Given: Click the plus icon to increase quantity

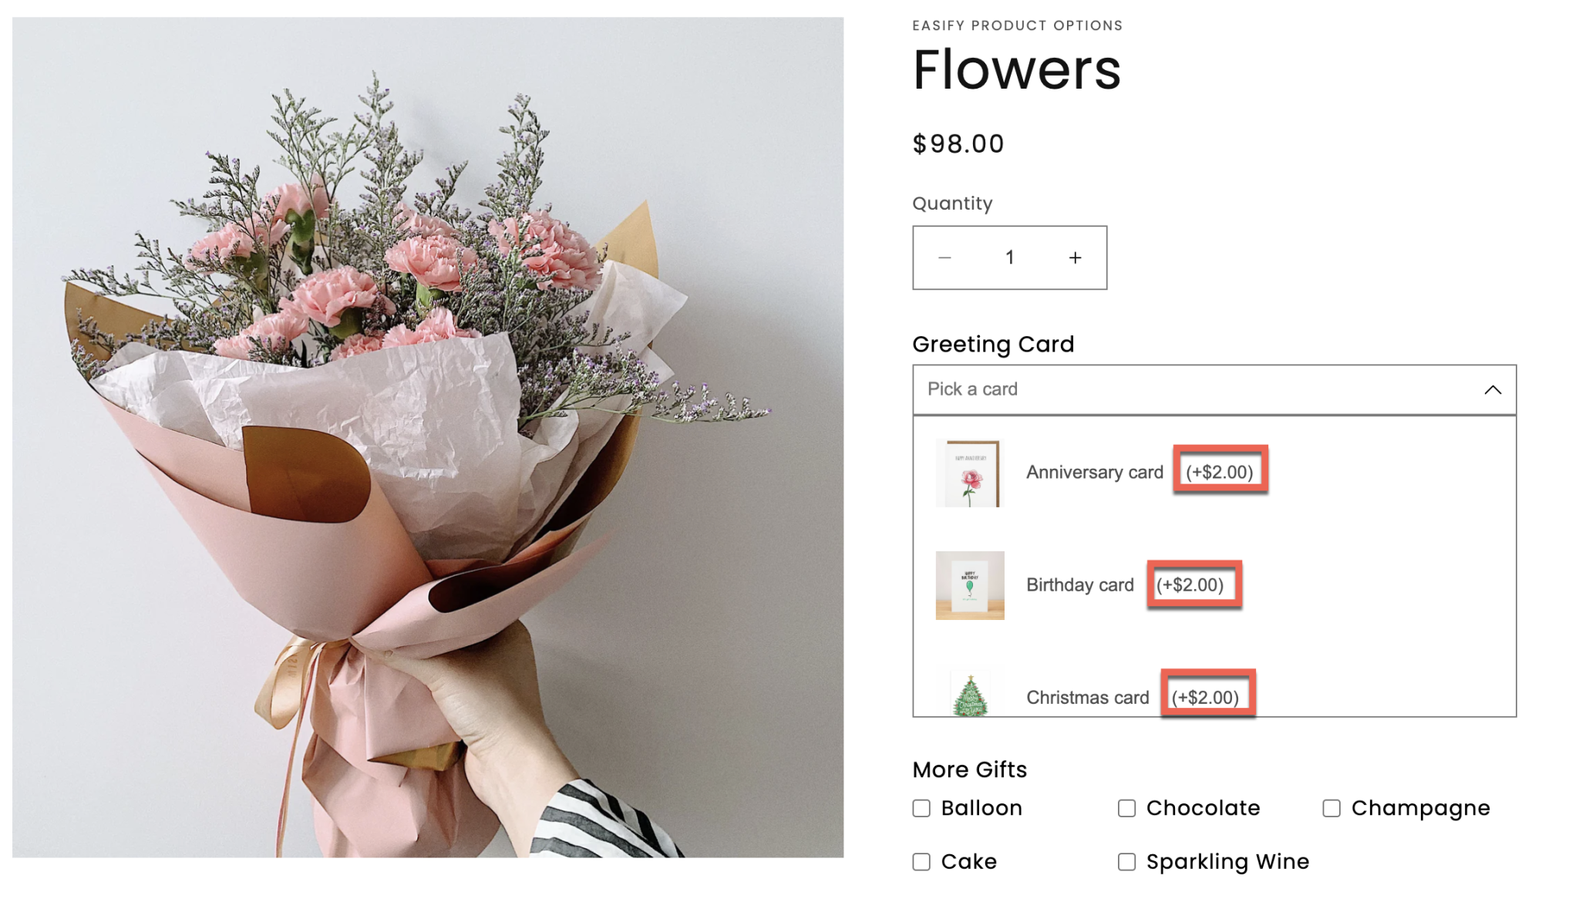Looking at the screenshot, I should pos(1075,258).
